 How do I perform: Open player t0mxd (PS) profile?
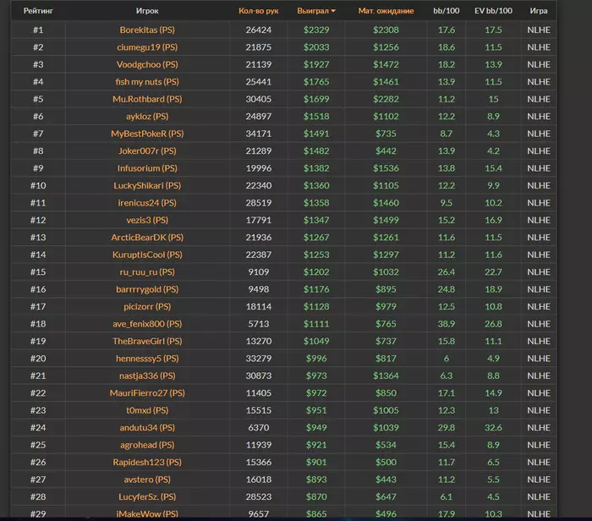pyautogui.click(x=147, y=410)
